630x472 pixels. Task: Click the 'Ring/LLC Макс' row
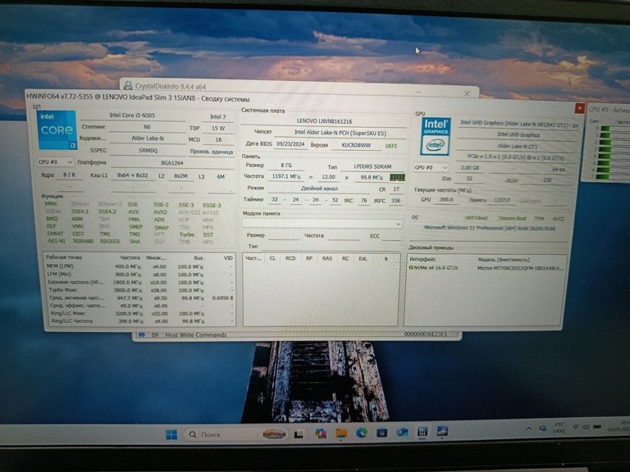point(139,313)
